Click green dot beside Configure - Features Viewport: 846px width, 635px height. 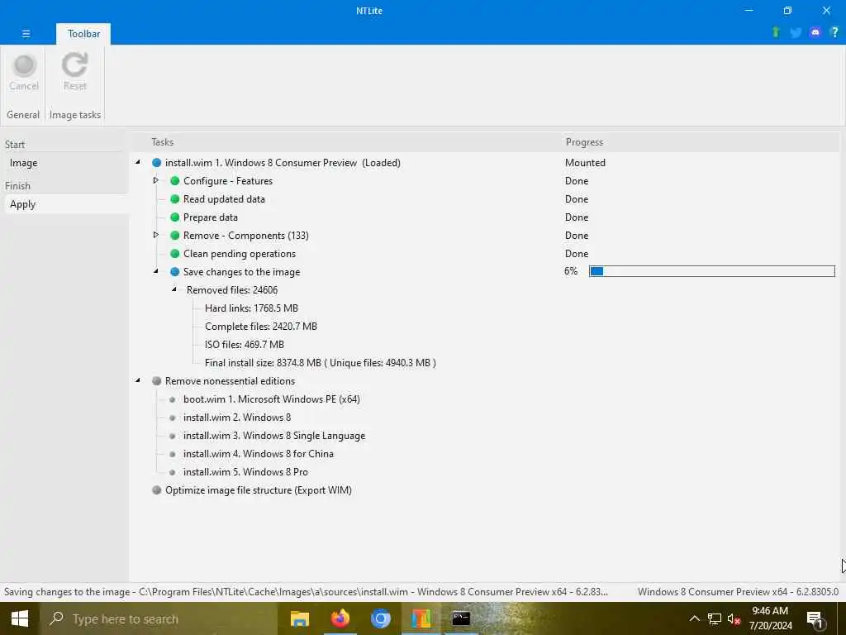[175, 181]
